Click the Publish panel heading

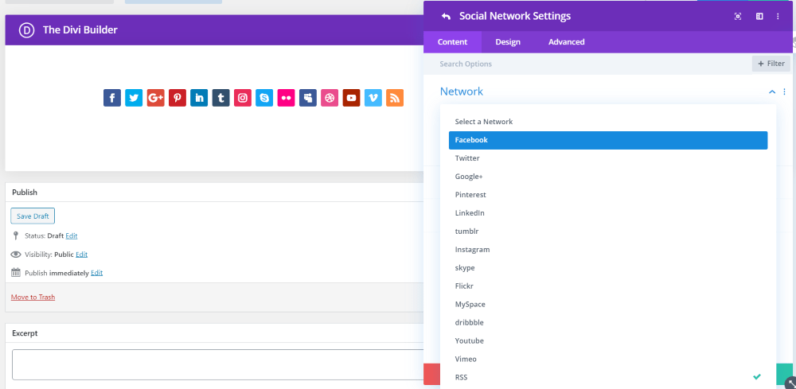[25, 193]
